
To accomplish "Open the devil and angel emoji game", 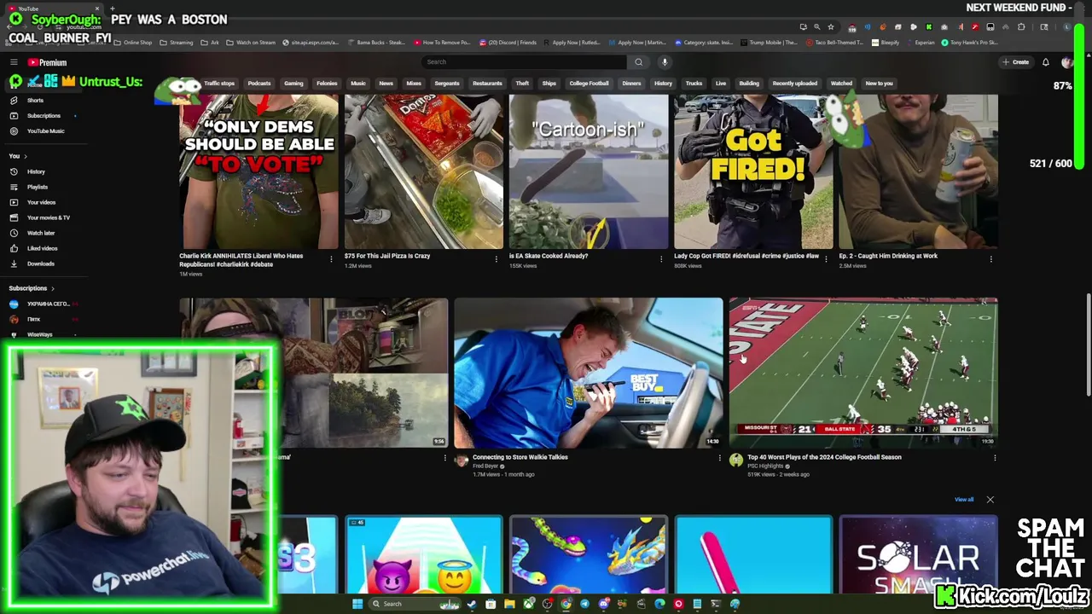I will (x=424, y=554).
